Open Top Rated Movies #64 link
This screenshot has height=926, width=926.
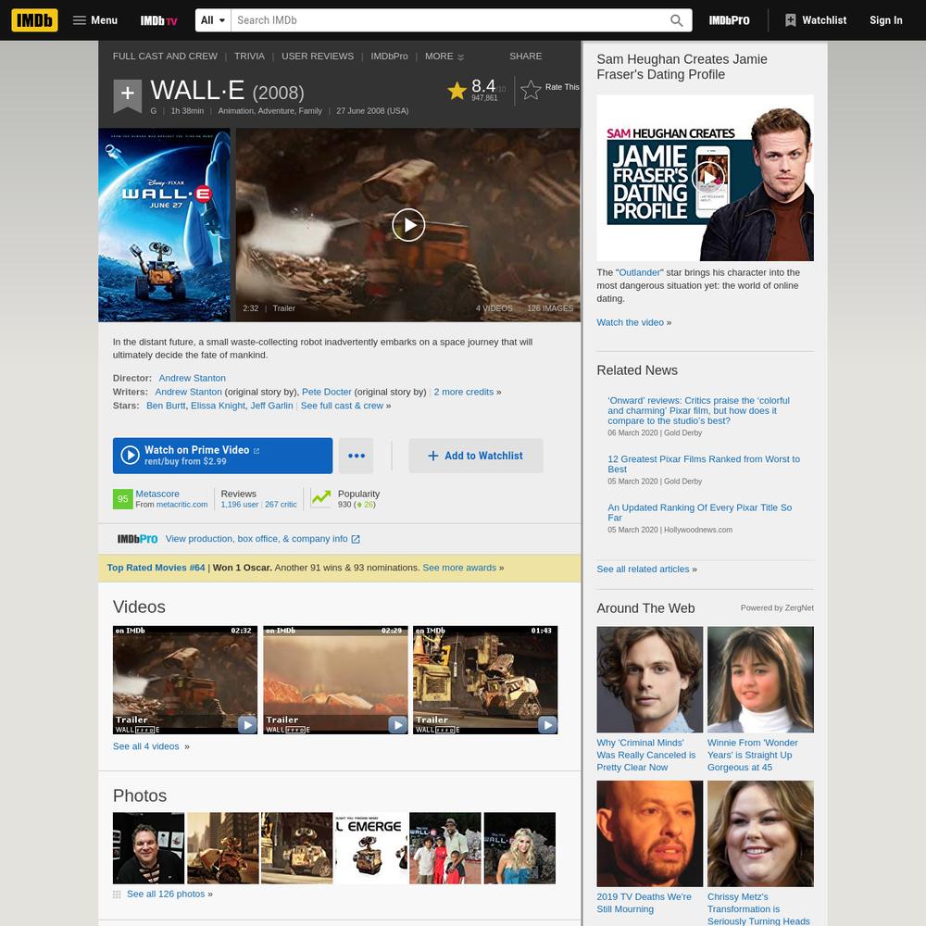pos(156,568)
